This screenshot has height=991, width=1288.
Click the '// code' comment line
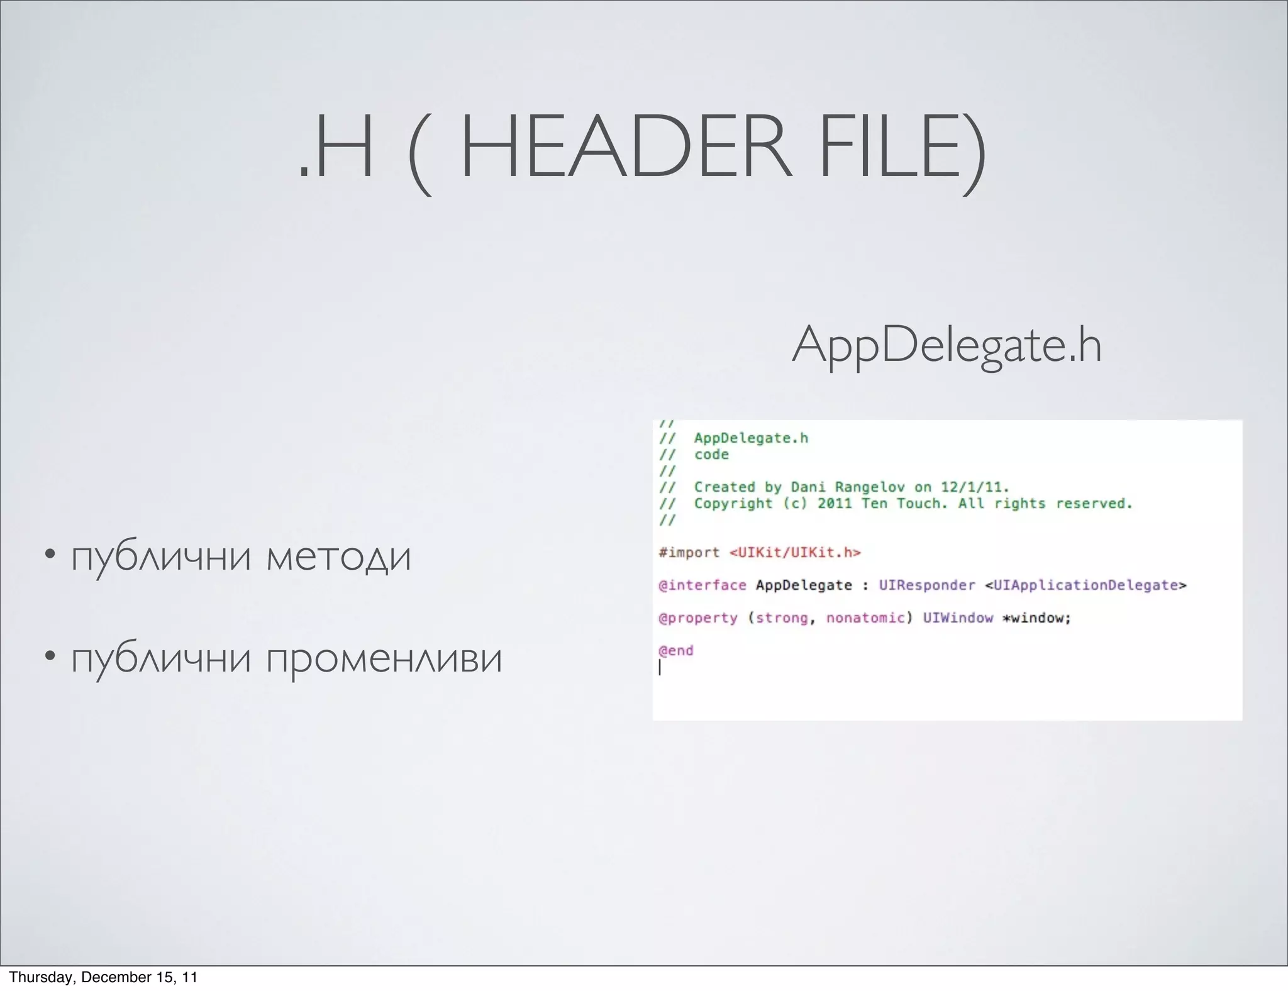[x=694, y=454]
